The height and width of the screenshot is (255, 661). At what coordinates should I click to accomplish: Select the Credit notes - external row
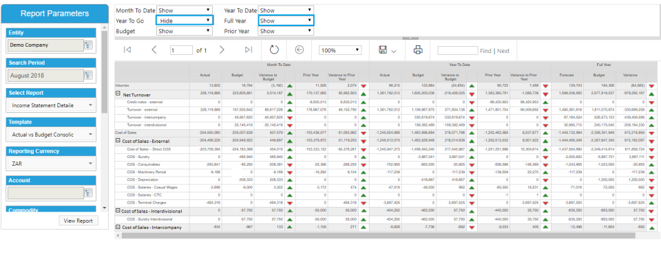145,102
